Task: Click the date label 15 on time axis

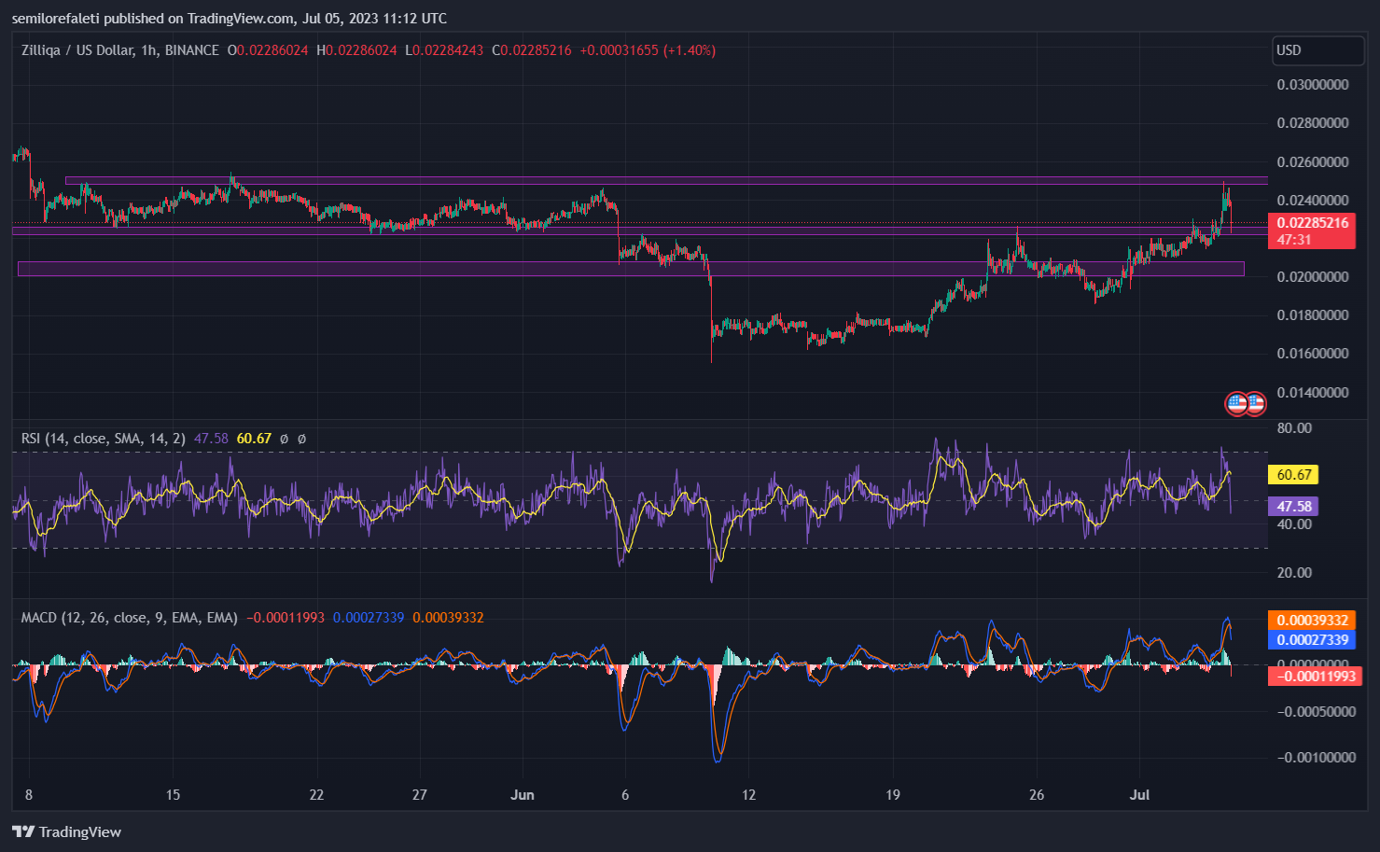Action: [x=173, y=795]
